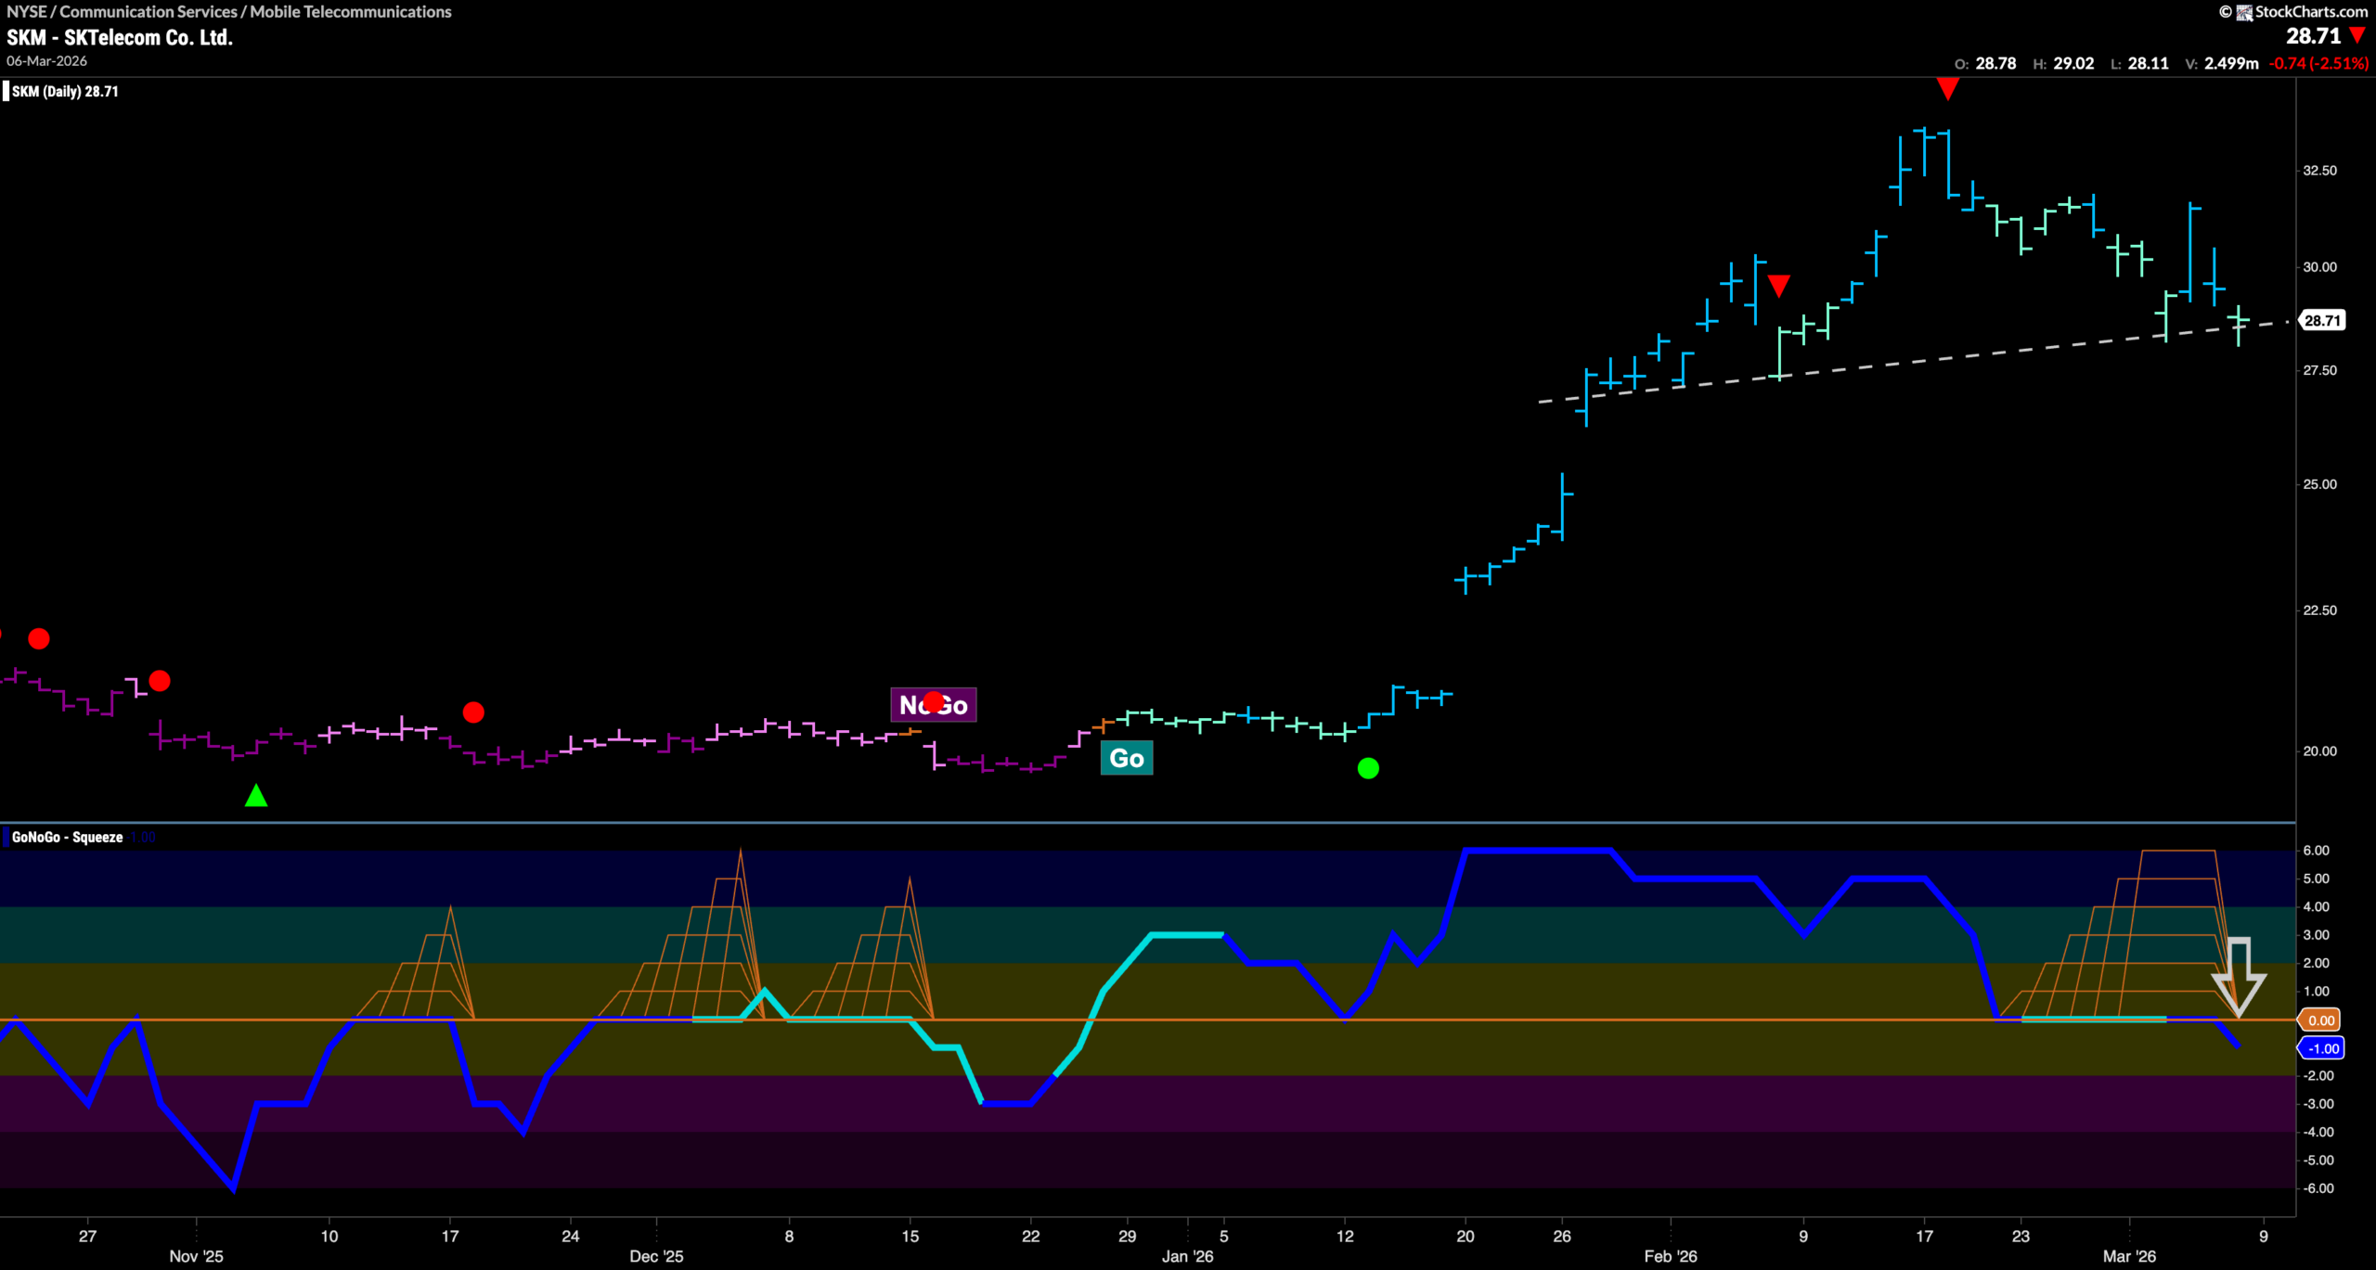
Task: Click the 20.00 price axis label
Action: coord(2319,751)
